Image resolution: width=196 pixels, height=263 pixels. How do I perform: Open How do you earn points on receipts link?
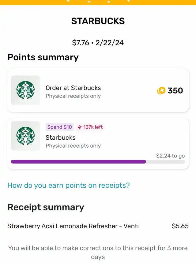[69, 185]
